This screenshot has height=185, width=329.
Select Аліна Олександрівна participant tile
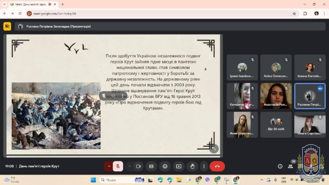coord(276,67)
